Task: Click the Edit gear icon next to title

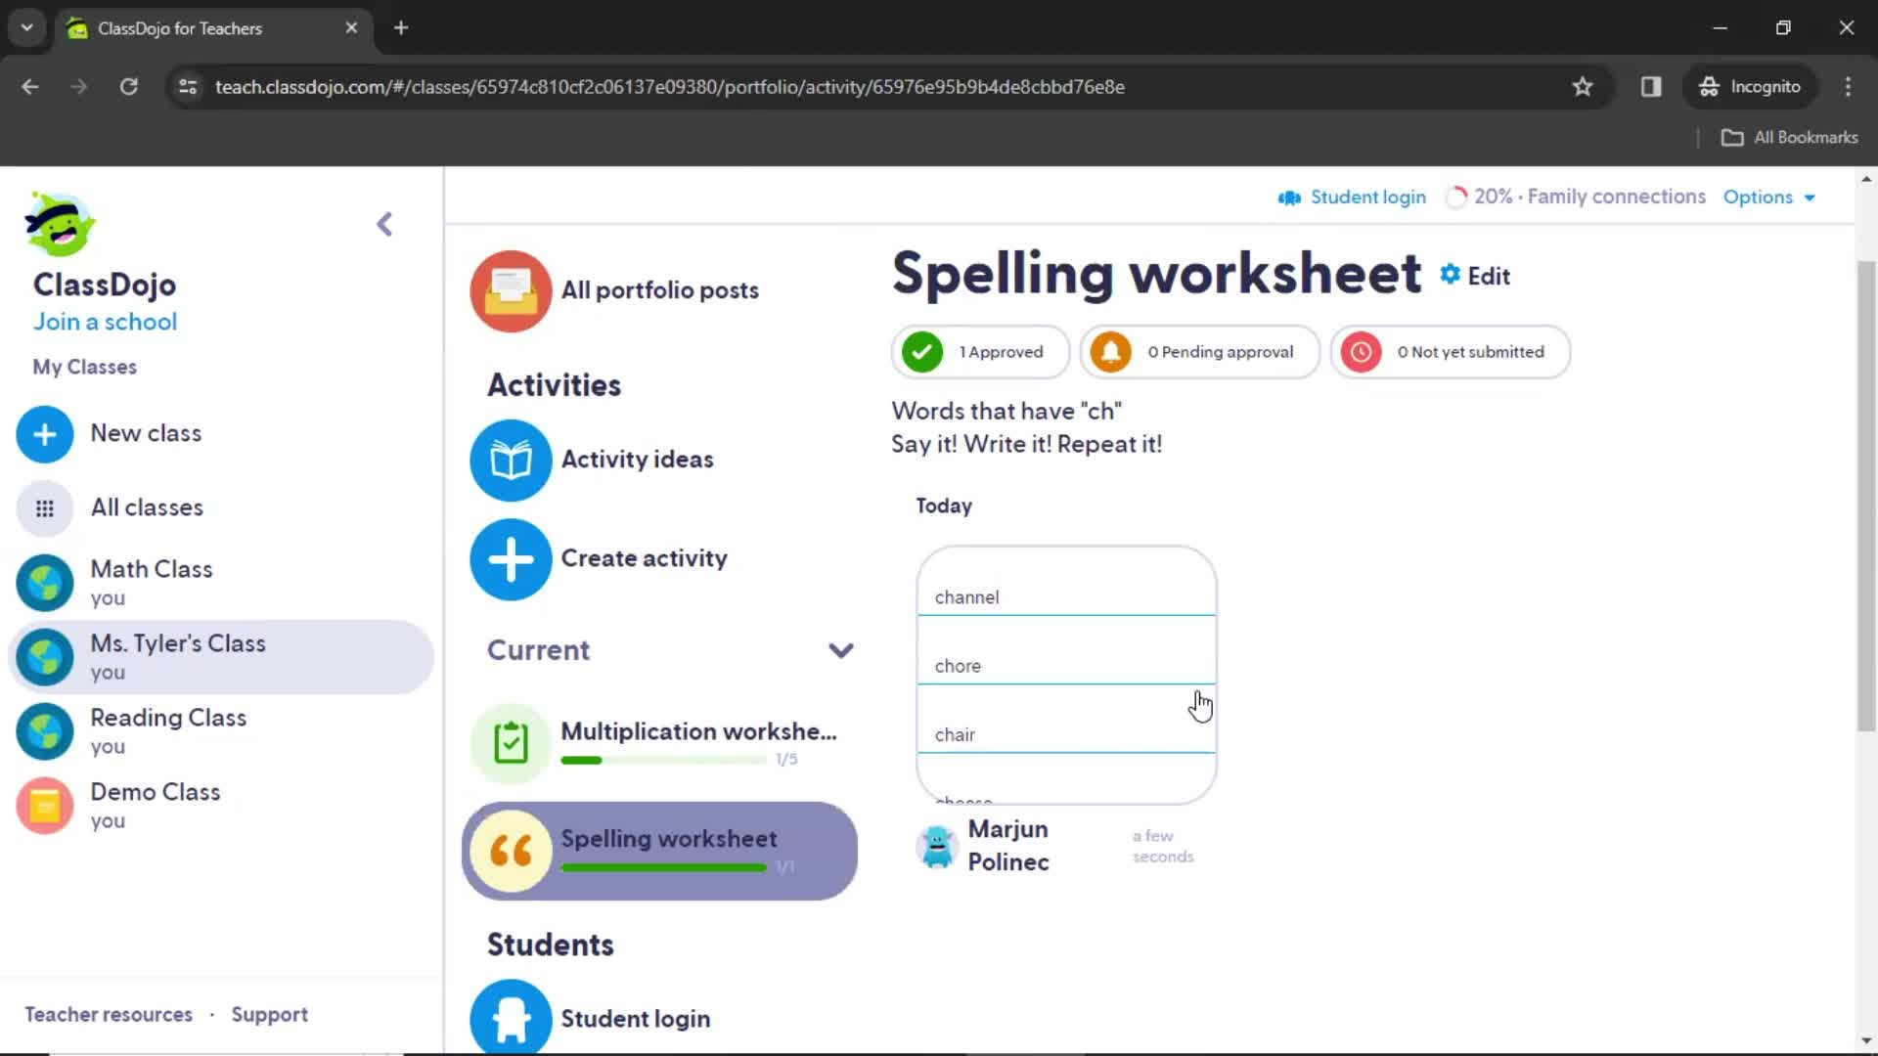Action: pos(1451,275)
